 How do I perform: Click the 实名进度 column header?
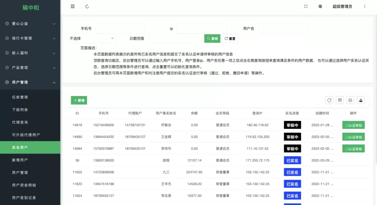pyautogui.click(x=292, y=113)
